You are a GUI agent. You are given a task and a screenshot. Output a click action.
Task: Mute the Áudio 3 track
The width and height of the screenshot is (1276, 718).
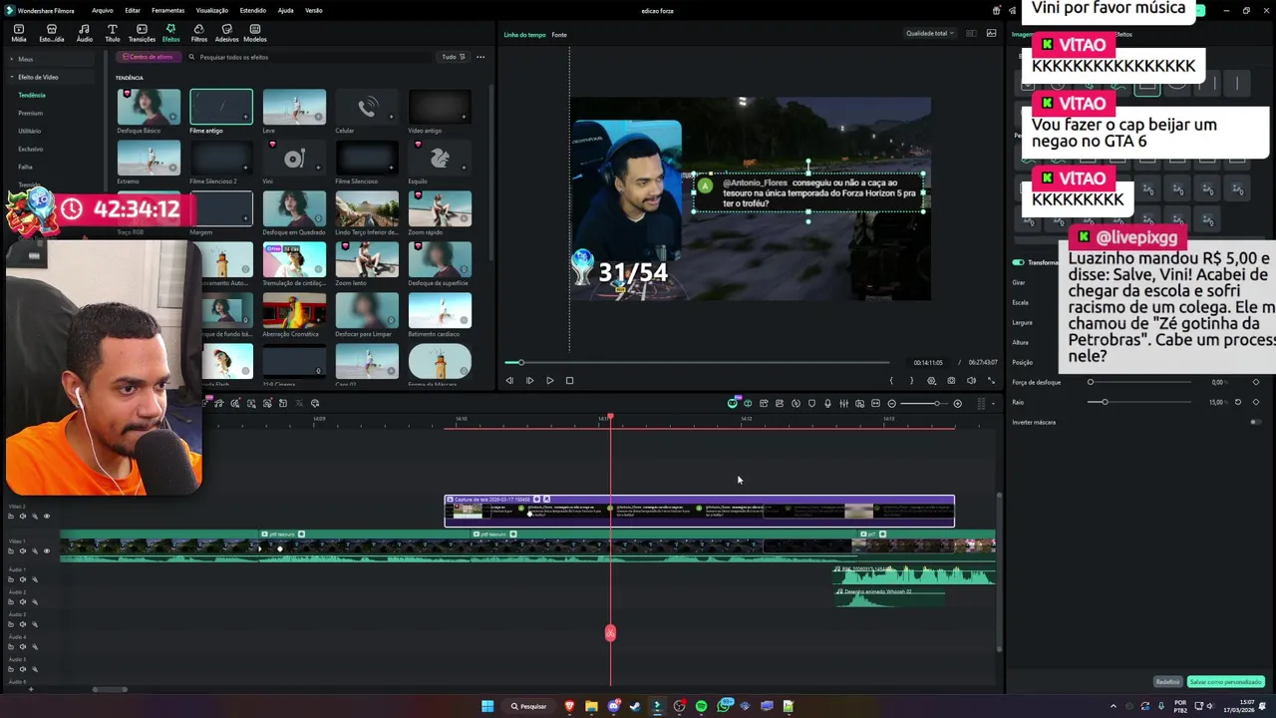tap(23, 624)
